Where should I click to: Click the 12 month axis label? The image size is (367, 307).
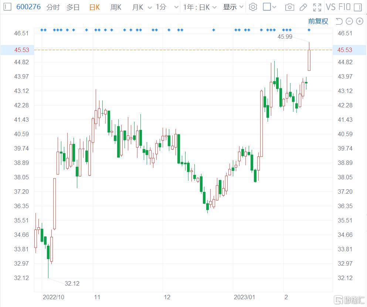click(167, 297)
